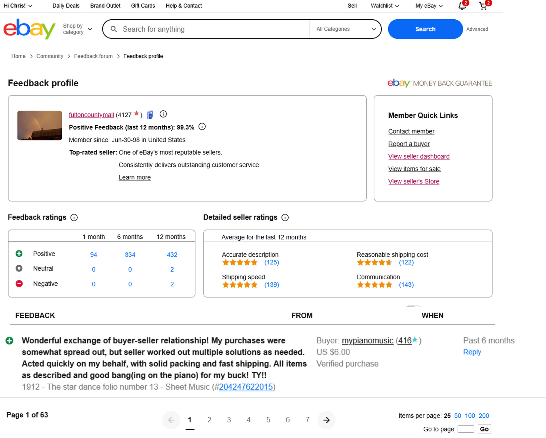Image resolution: width=546 pixels, height=438 pixels.
Task: Open Help & Contact in top bar
Action: coord(184,6)
